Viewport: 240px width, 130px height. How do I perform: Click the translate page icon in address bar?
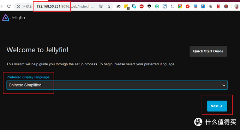click(x=101, y=6)
